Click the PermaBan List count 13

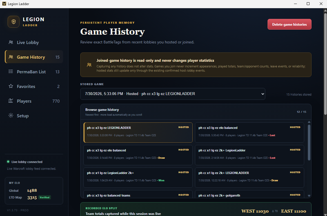click(57, 72)
